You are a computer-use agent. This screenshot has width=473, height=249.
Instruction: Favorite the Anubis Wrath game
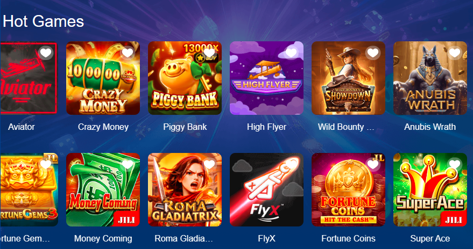coord(455,53)
